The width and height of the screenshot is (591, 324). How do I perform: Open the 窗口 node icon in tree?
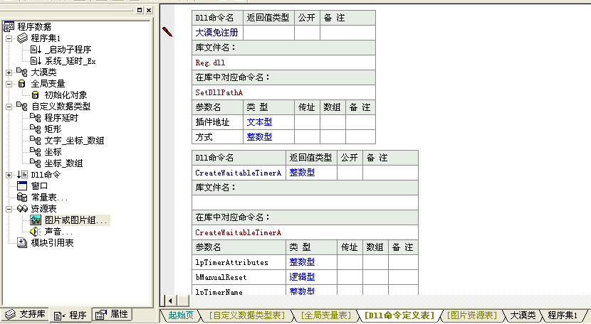[x=22, y=186]
